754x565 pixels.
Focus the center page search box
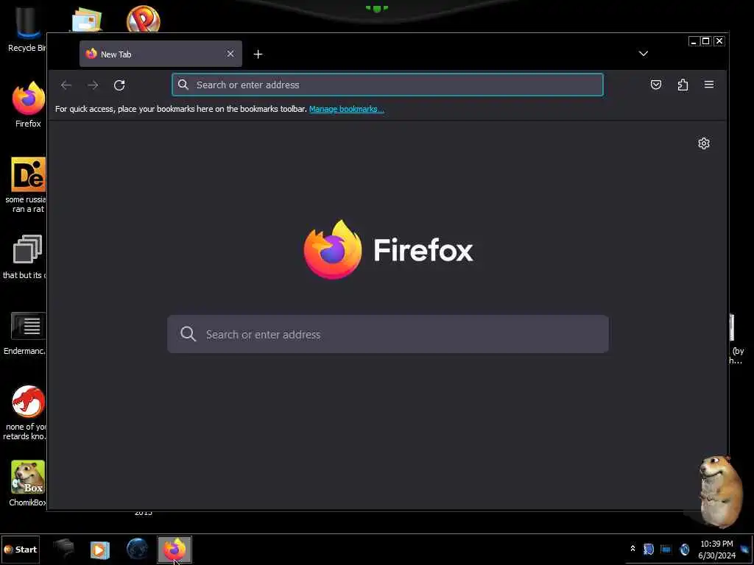(x=387, y=334)
